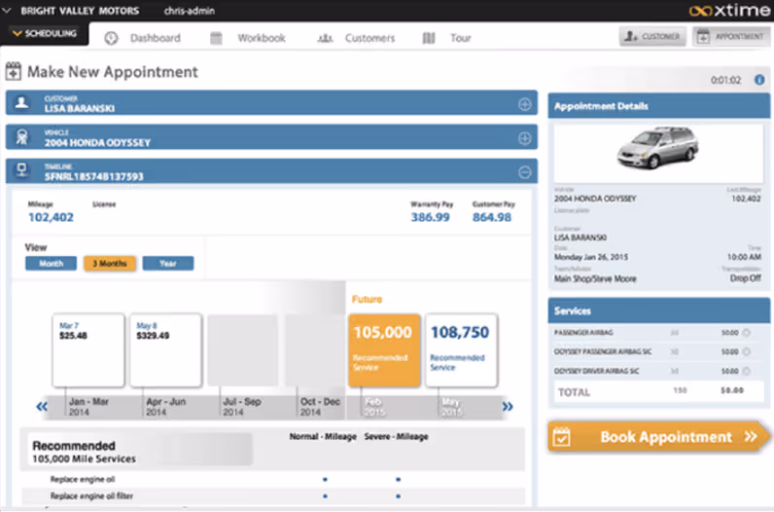Click the blue info icon beside timer
Screen dimensions: 774x512
pos(759,80)
